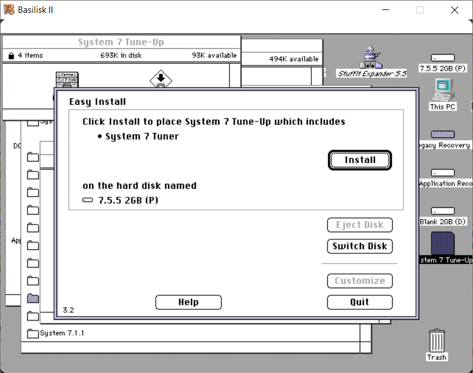Screen dimensions: 473x373
Task: Click the lock icon in Tune-Up window
Action: [11, 56]
